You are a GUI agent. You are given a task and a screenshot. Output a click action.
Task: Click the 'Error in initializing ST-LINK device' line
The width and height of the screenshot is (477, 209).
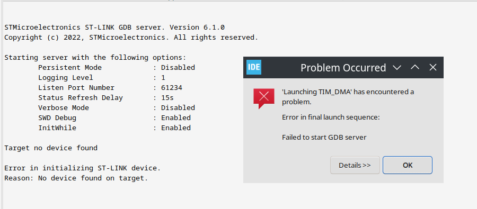click(x=83, y=168)
